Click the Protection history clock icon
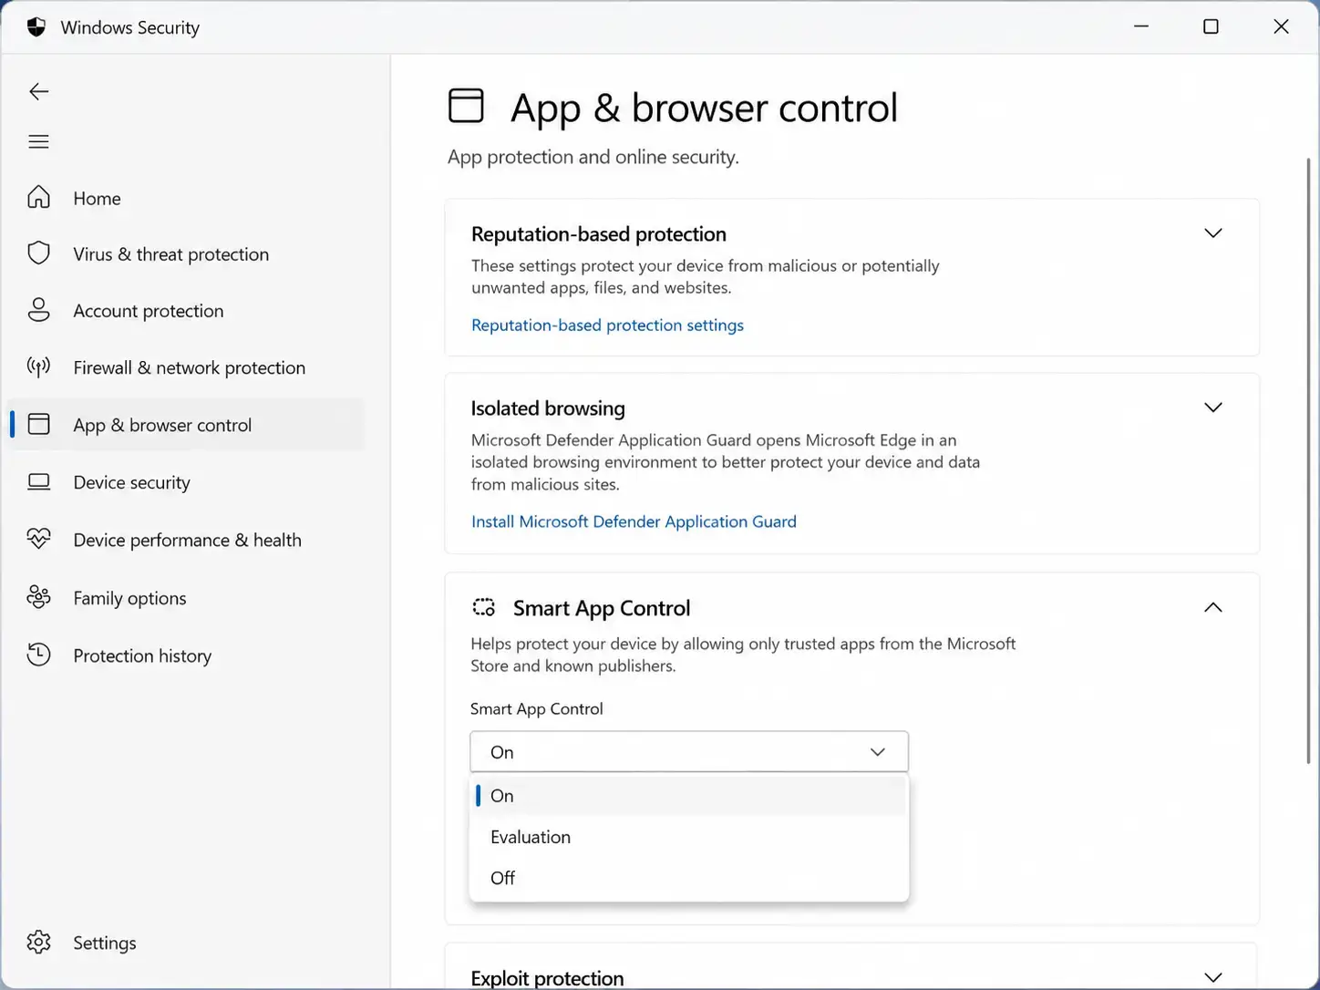1320x990 pixels. pyautogui.click(x=38, y=655)
